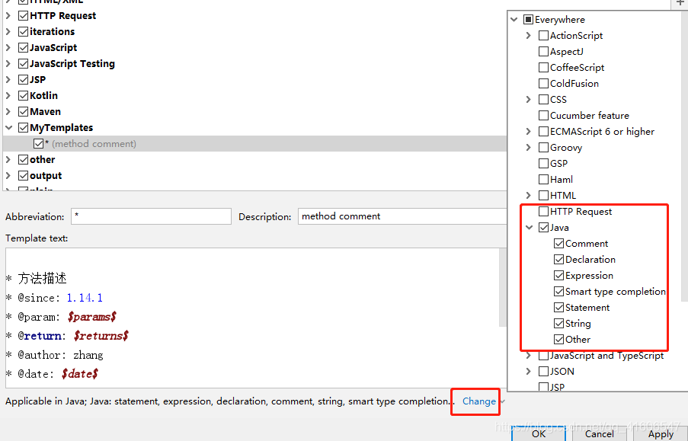Enable the CoffeeScript context checkbox

point(543,68)
